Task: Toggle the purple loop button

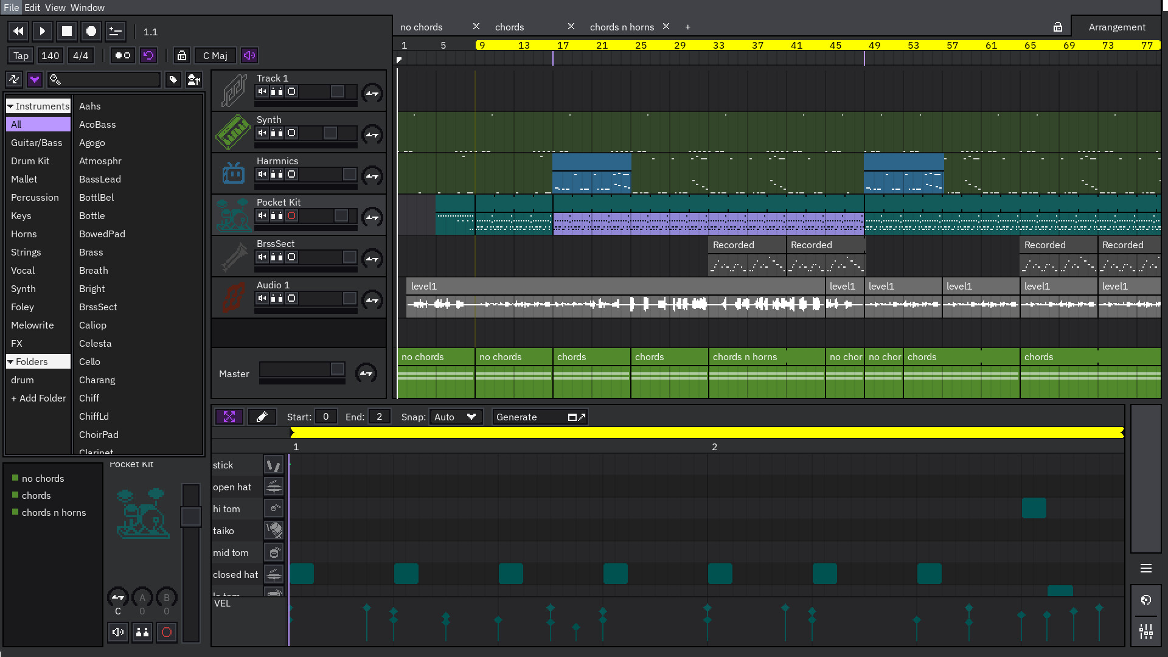Action: (x=148, y=55)
